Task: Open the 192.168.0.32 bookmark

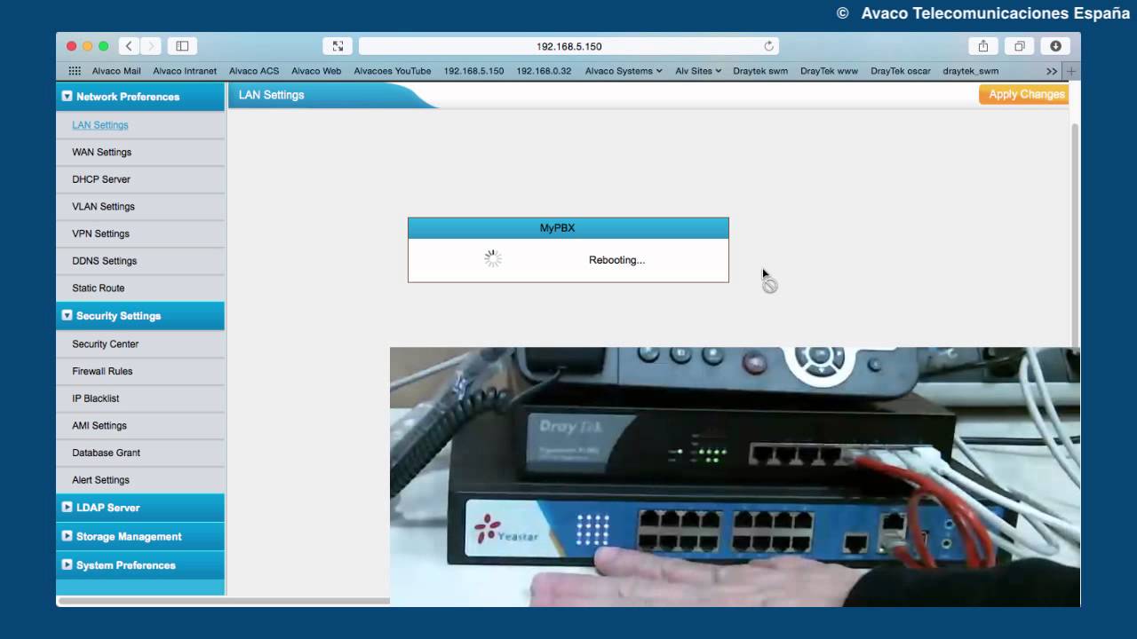Action: point(544,71)
